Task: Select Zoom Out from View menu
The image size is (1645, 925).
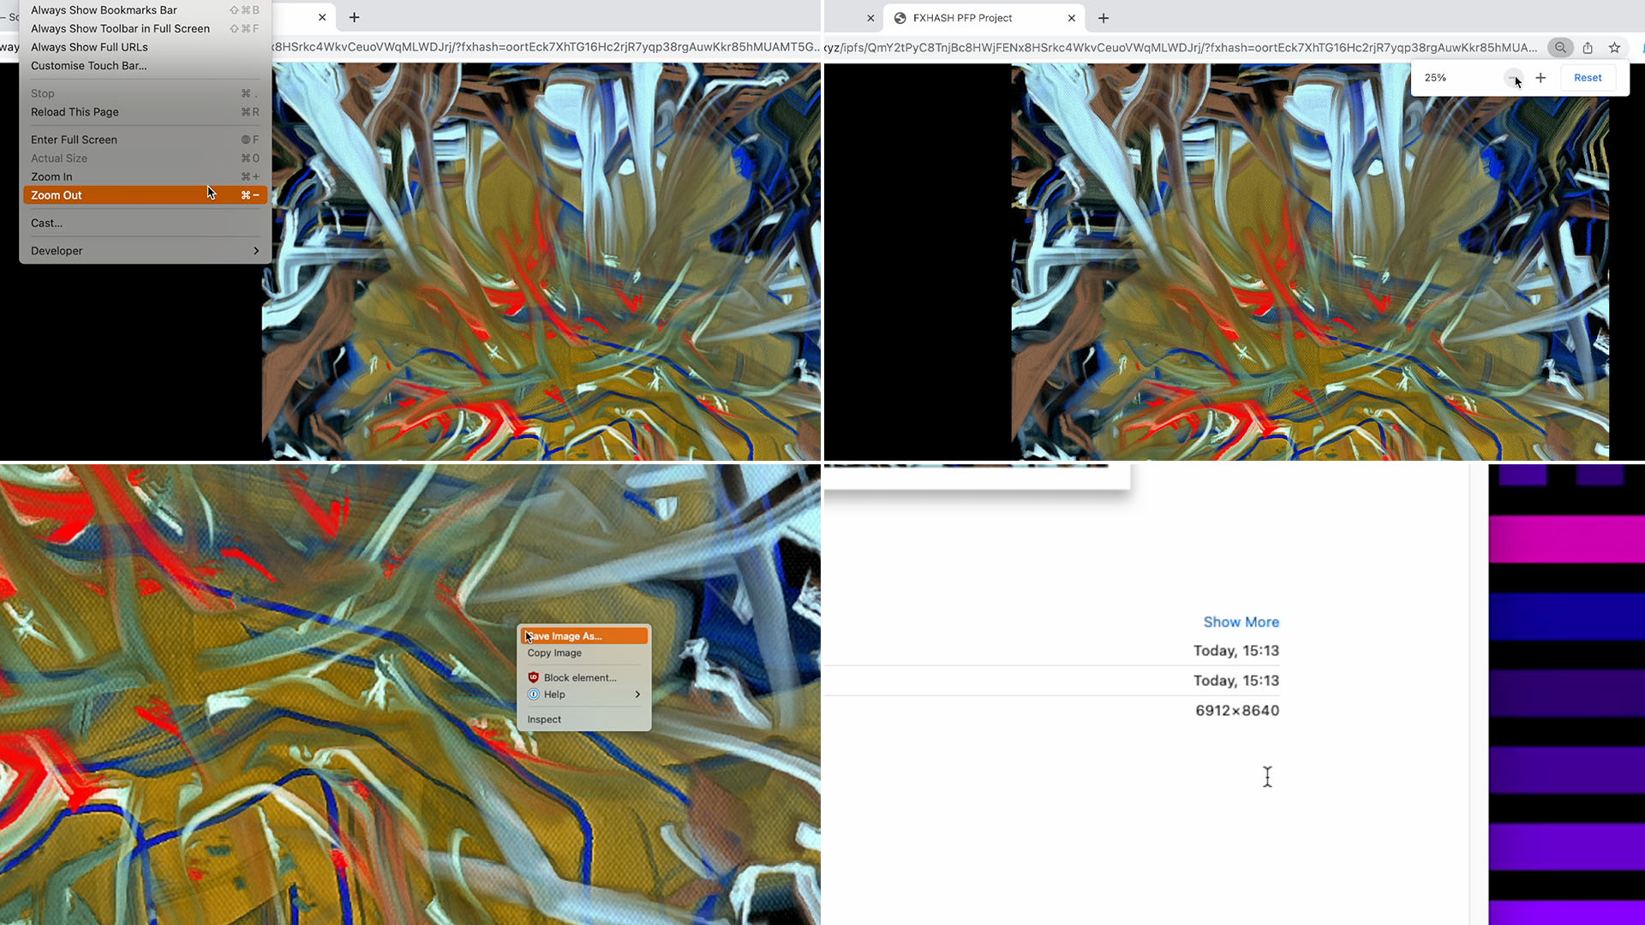Action: point(57,195)
